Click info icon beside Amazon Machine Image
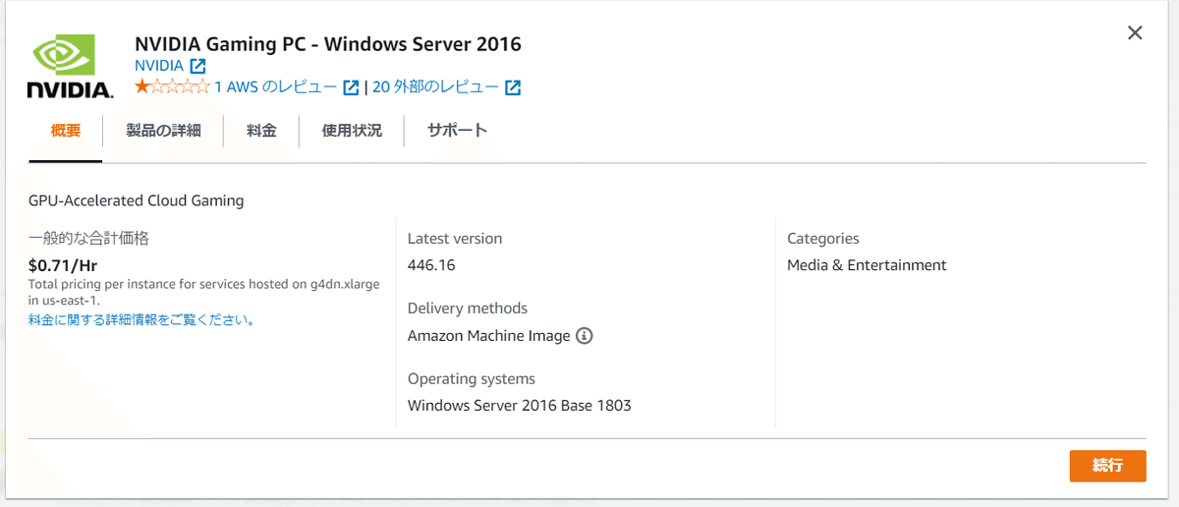1179x507 pixels. pyautogui.click(x=585, y=336)
